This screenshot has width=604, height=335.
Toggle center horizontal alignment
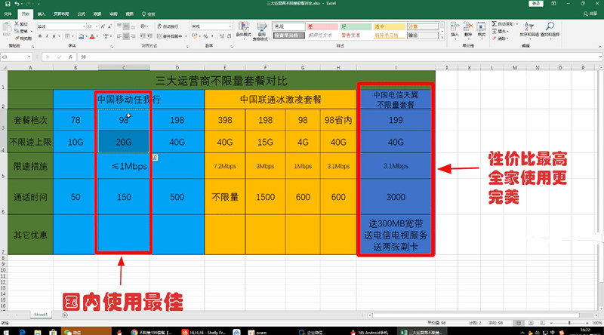tap(126, 36)
